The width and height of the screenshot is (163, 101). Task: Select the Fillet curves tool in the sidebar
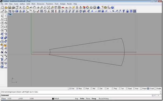(5, 30)
